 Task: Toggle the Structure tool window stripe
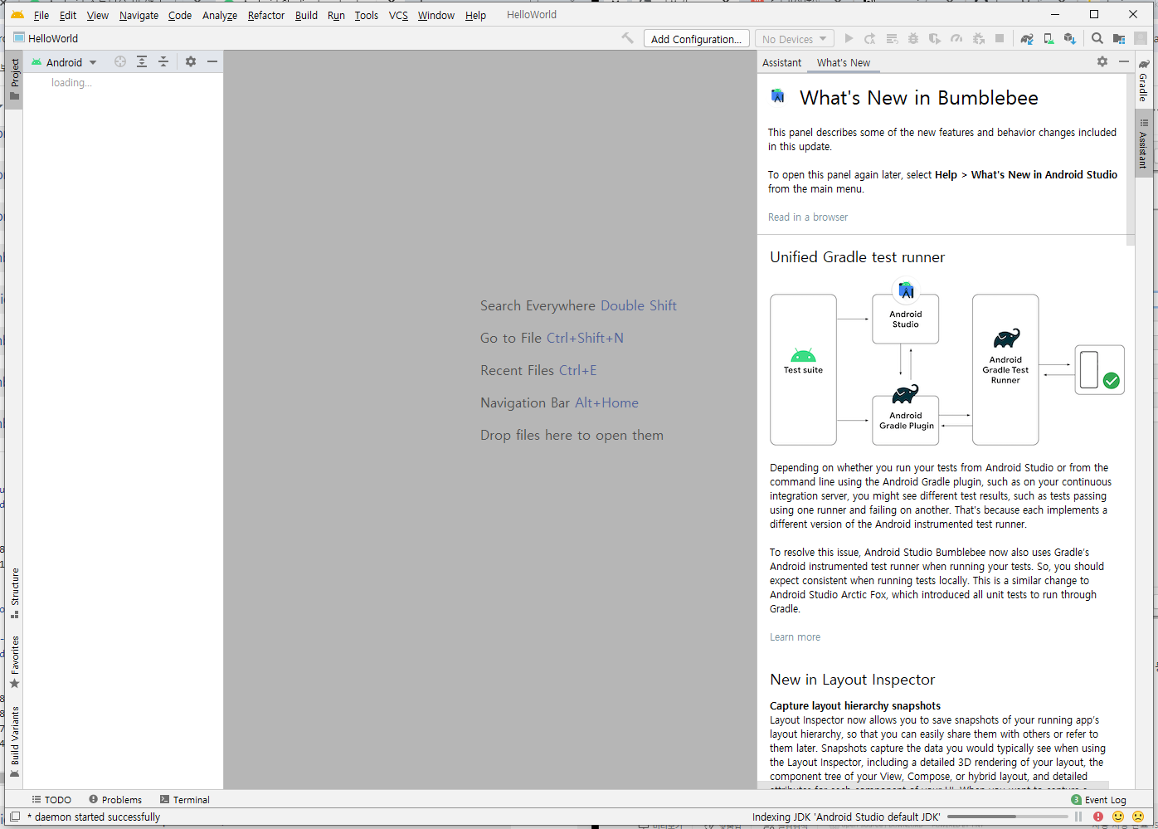point(15,593)
